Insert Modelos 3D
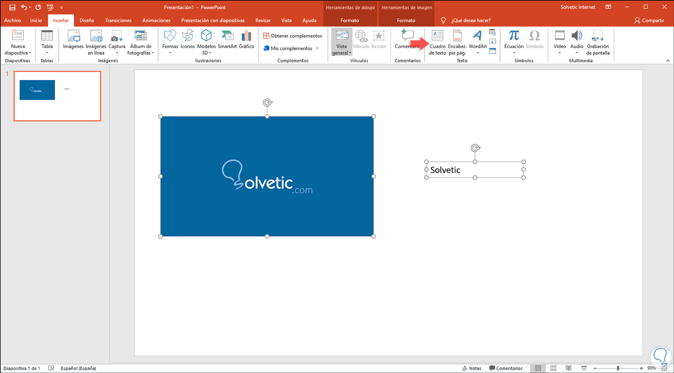Viewport: 674px width, 373px height. coord(206,42)
